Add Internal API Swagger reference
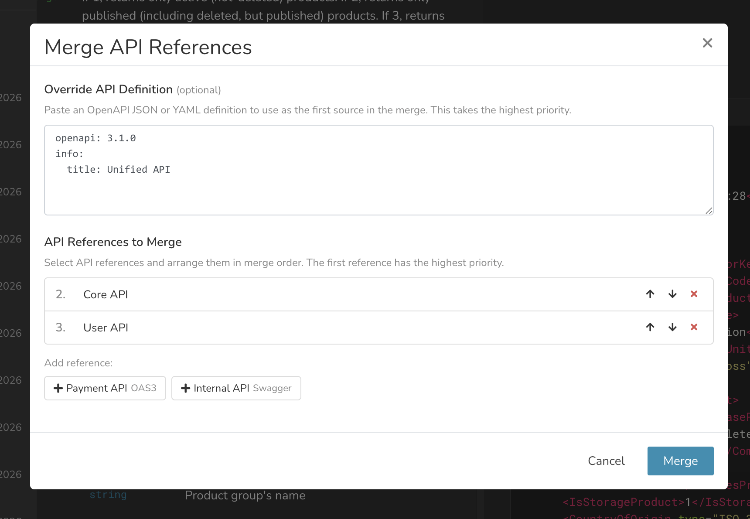750x519 pixels. [236, 388]
